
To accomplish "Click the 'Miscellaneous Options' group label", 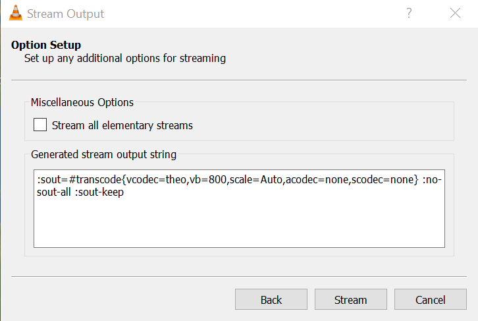I will (82, 102).
